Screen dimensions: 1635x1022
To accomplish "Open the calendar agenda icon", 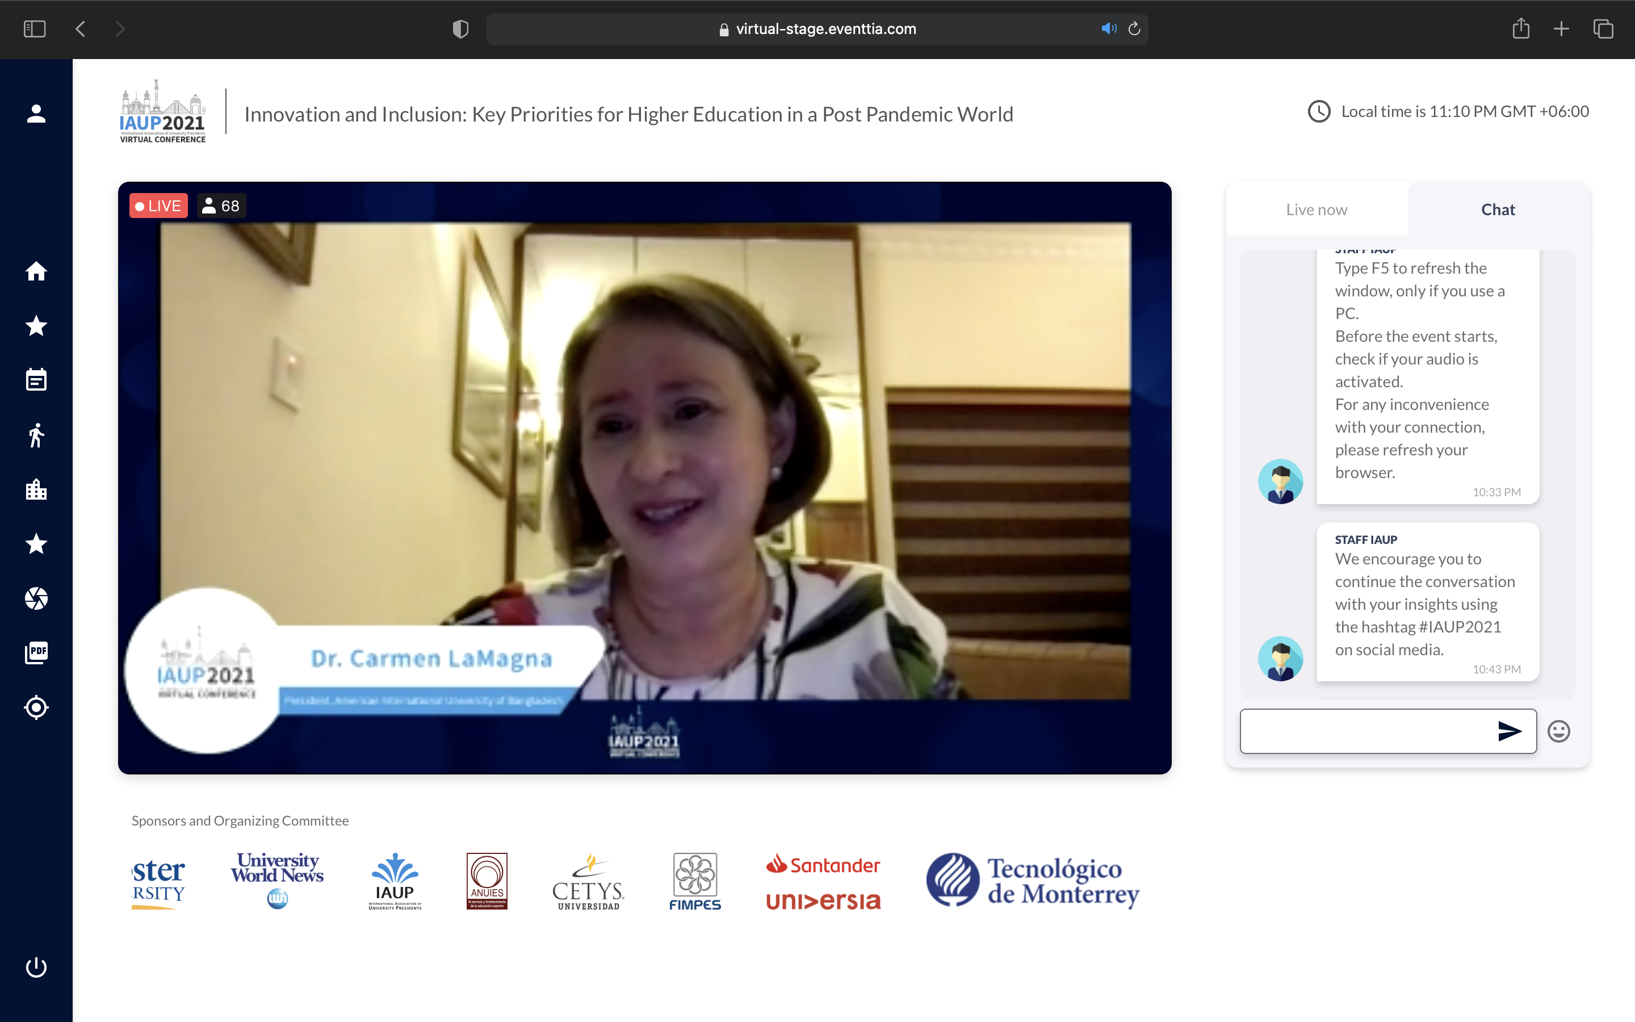I will pos(36,380).
